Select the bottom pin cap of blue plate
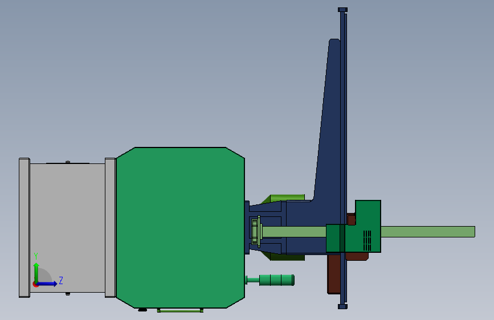494x320 pixels. 343,306
